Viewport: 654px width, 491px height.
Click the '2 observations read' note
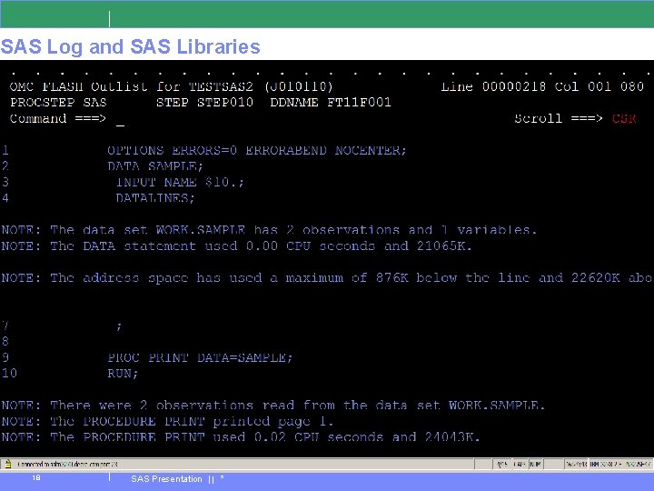click(x=273, y=406)
